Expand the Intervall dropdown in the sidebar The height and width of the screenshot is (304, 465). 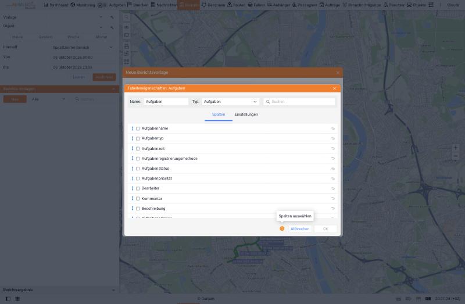83,48
